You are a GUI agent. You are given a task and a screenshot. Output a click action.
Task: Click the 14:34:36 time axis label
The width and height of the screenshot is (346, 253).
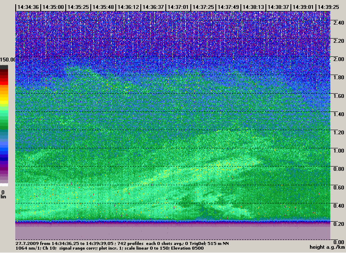click(28, 7)
